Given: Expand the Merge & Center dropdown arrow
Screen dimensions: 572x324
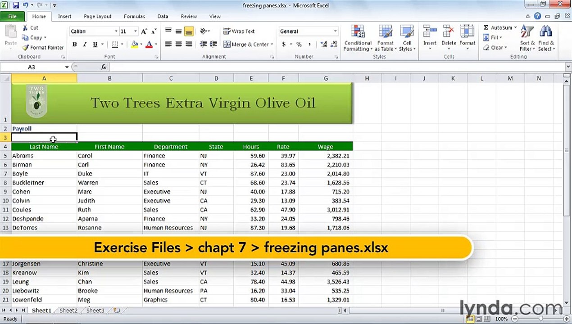Looking at the screenshot, I should 272,44.
